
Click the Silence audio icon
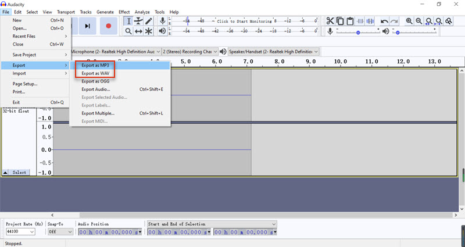[370, 21]
